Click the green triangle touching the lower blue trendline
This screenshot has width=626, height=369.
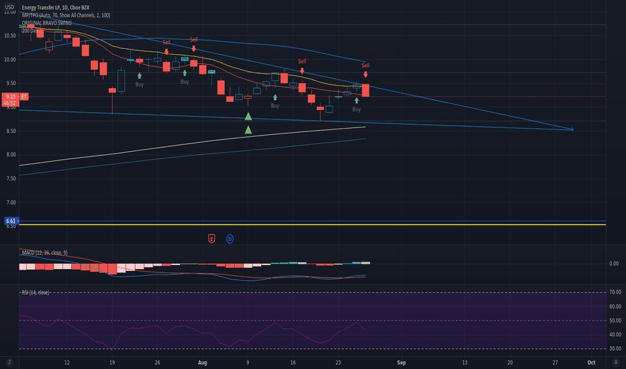pos(248,117)
